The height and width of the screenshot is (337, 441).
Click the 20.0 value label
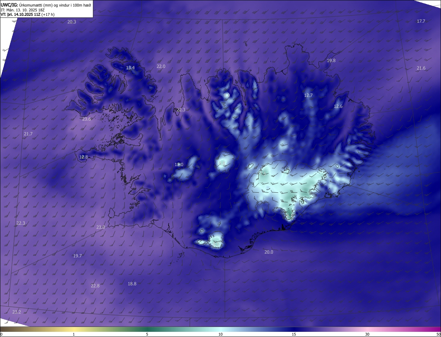pos(269,252)
